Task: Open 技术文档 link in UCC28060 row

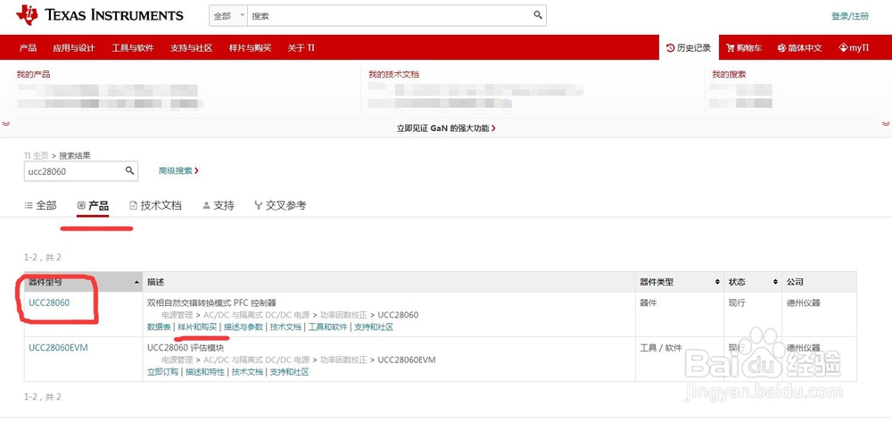Action: pos(285,327)
